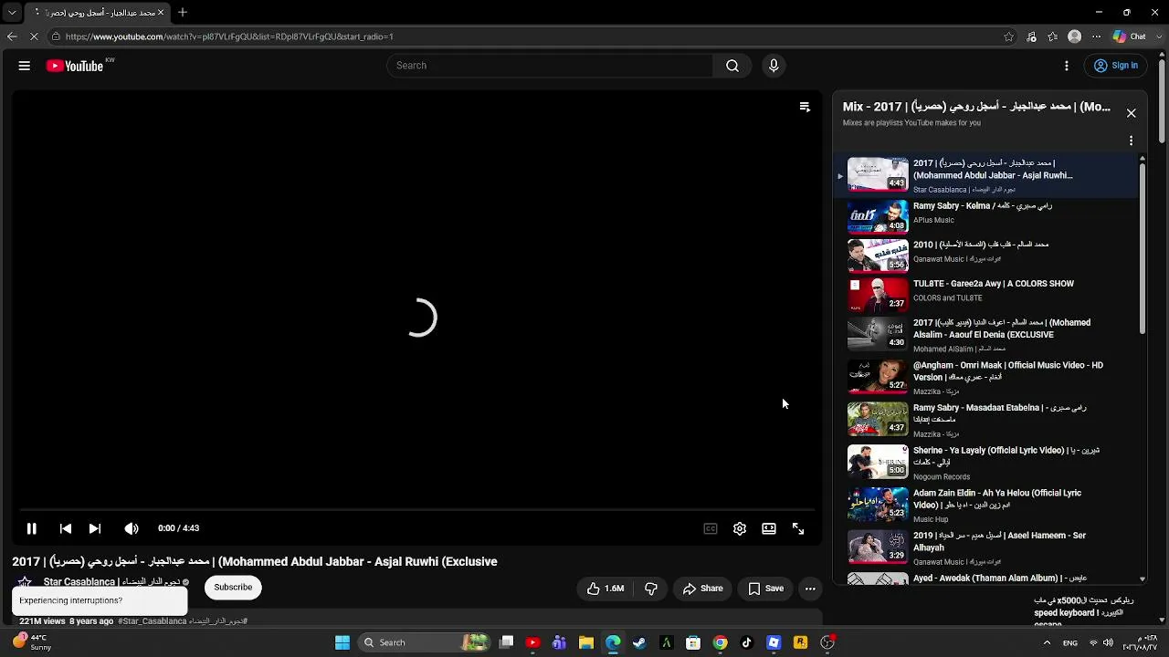Mute the video volume
Image resolution: width=1169 pixels, height=657 pixels.
point(132,528)
